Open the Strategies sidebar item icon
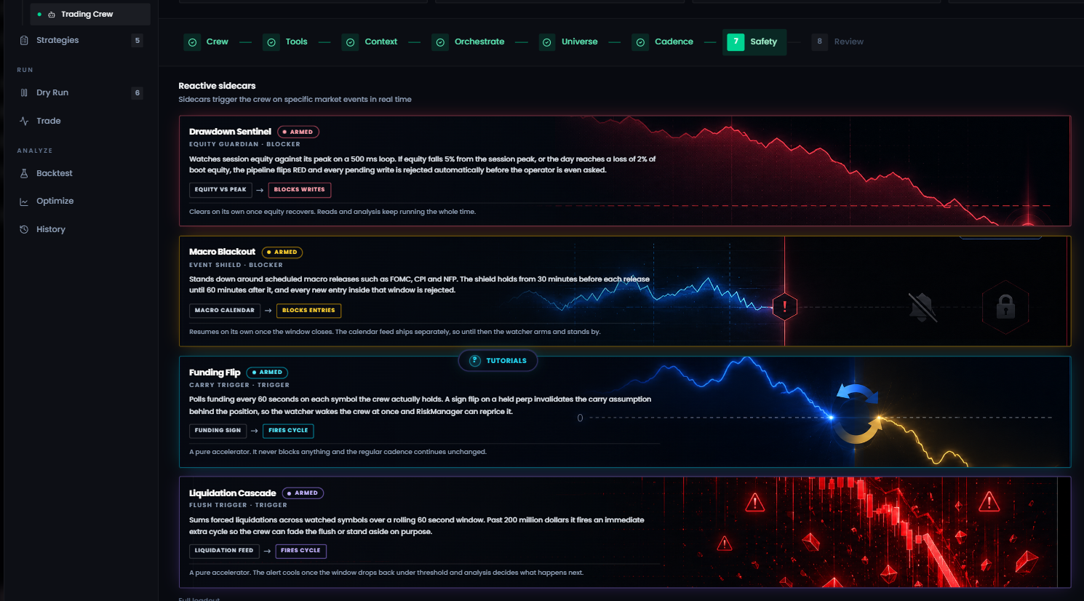 (24, 41)
